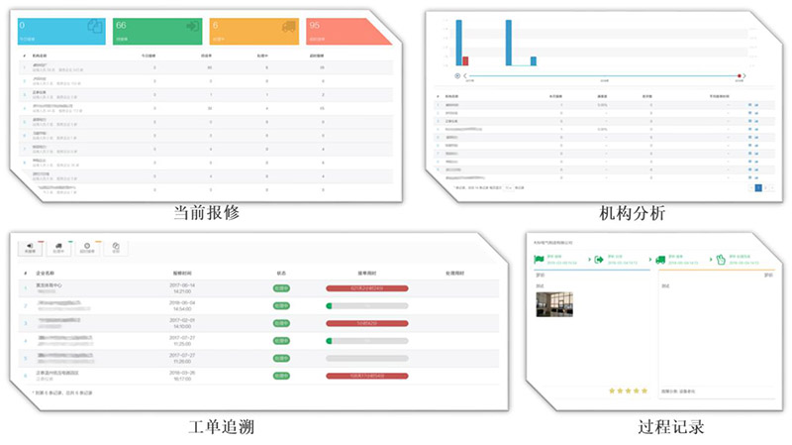Click the green flag step icon in process record
Screen dimensions: 792x445
tap(540, 261)
